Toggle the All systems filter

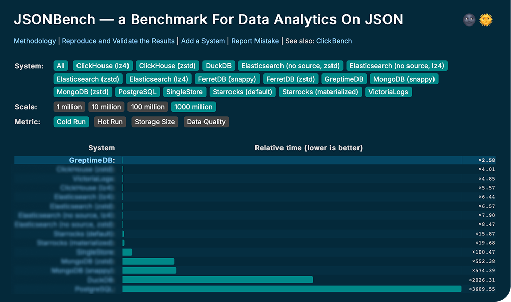pyautogui.click(x=61, y=66)
